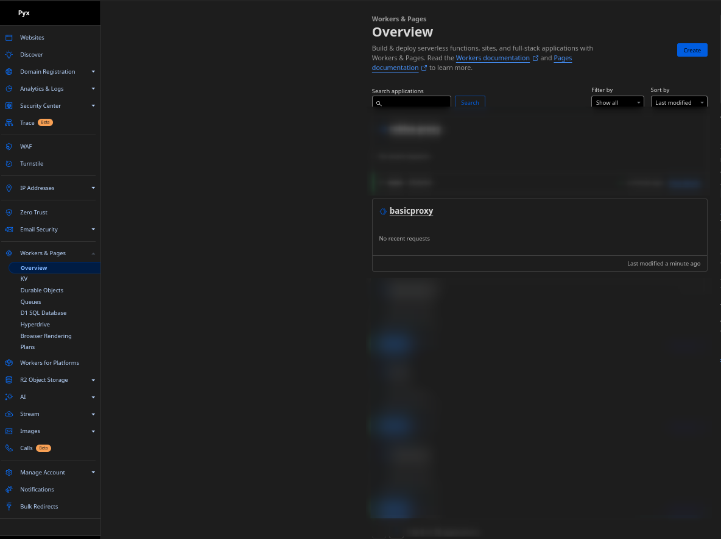The height and width of the screenshot is (539, 721).
Task: Select the Overview submenu item
Action: 54,267
